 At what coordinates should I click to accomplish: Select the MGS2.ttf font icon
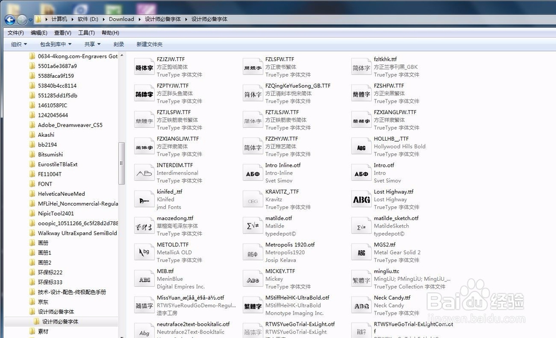361,252
